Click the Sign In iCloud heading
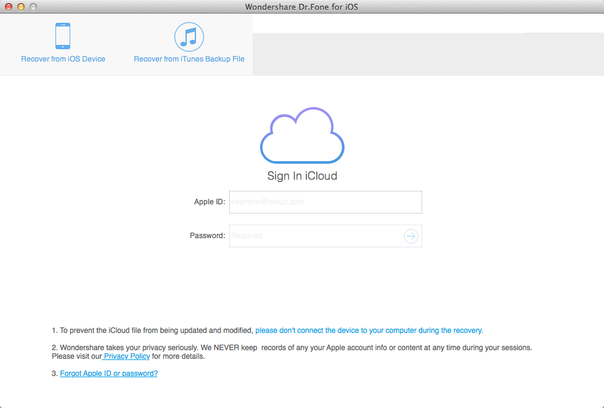604x408 pixels. pos(303,176)
